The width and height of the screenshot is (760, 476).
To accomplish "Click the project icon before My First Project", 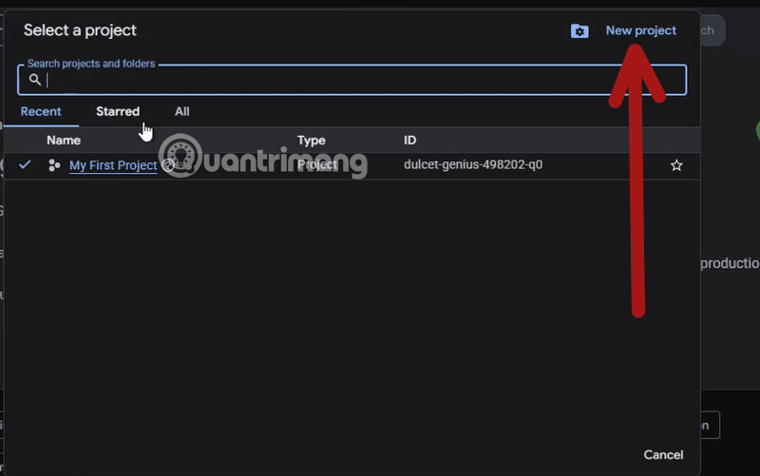I will click(54, 165).
